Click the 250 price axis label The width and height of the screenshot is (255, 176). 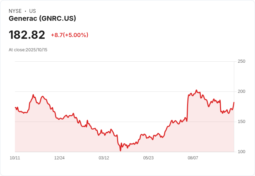pyautogui.click(x=241, y=61)
